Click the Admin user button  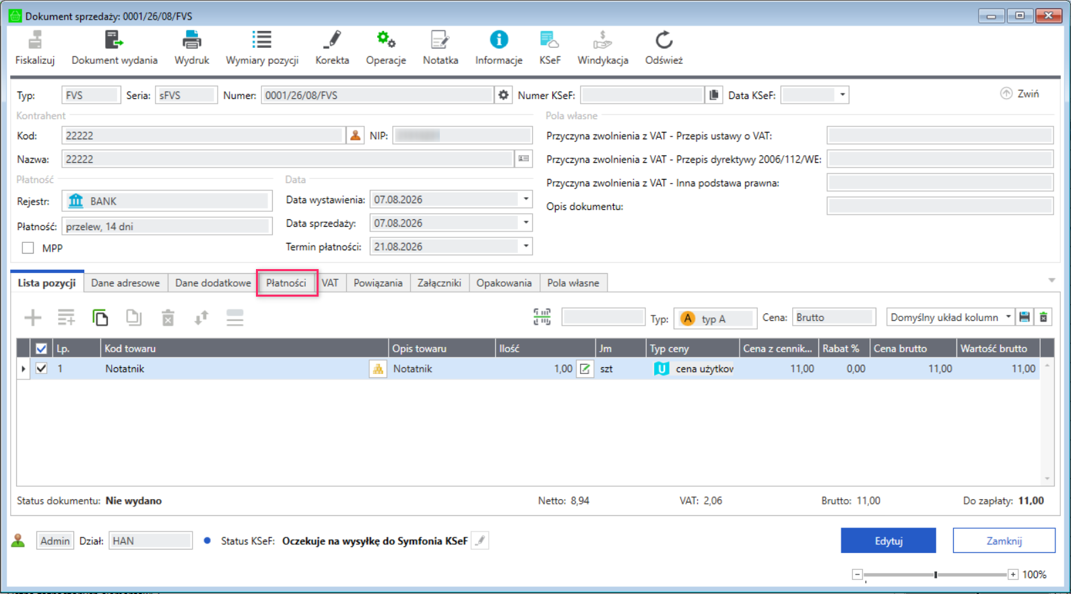point(55,541)
